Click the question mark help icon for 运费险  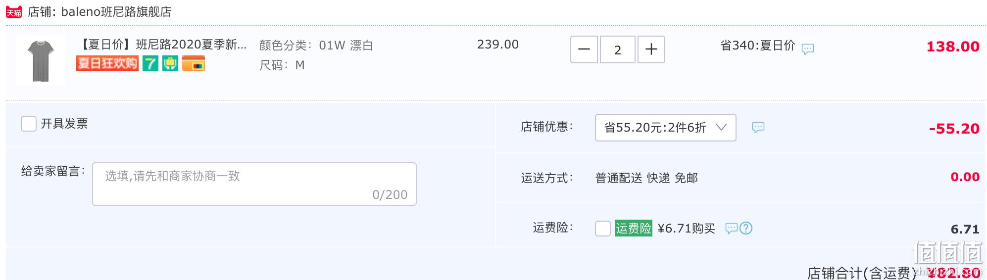pos(746,228)
